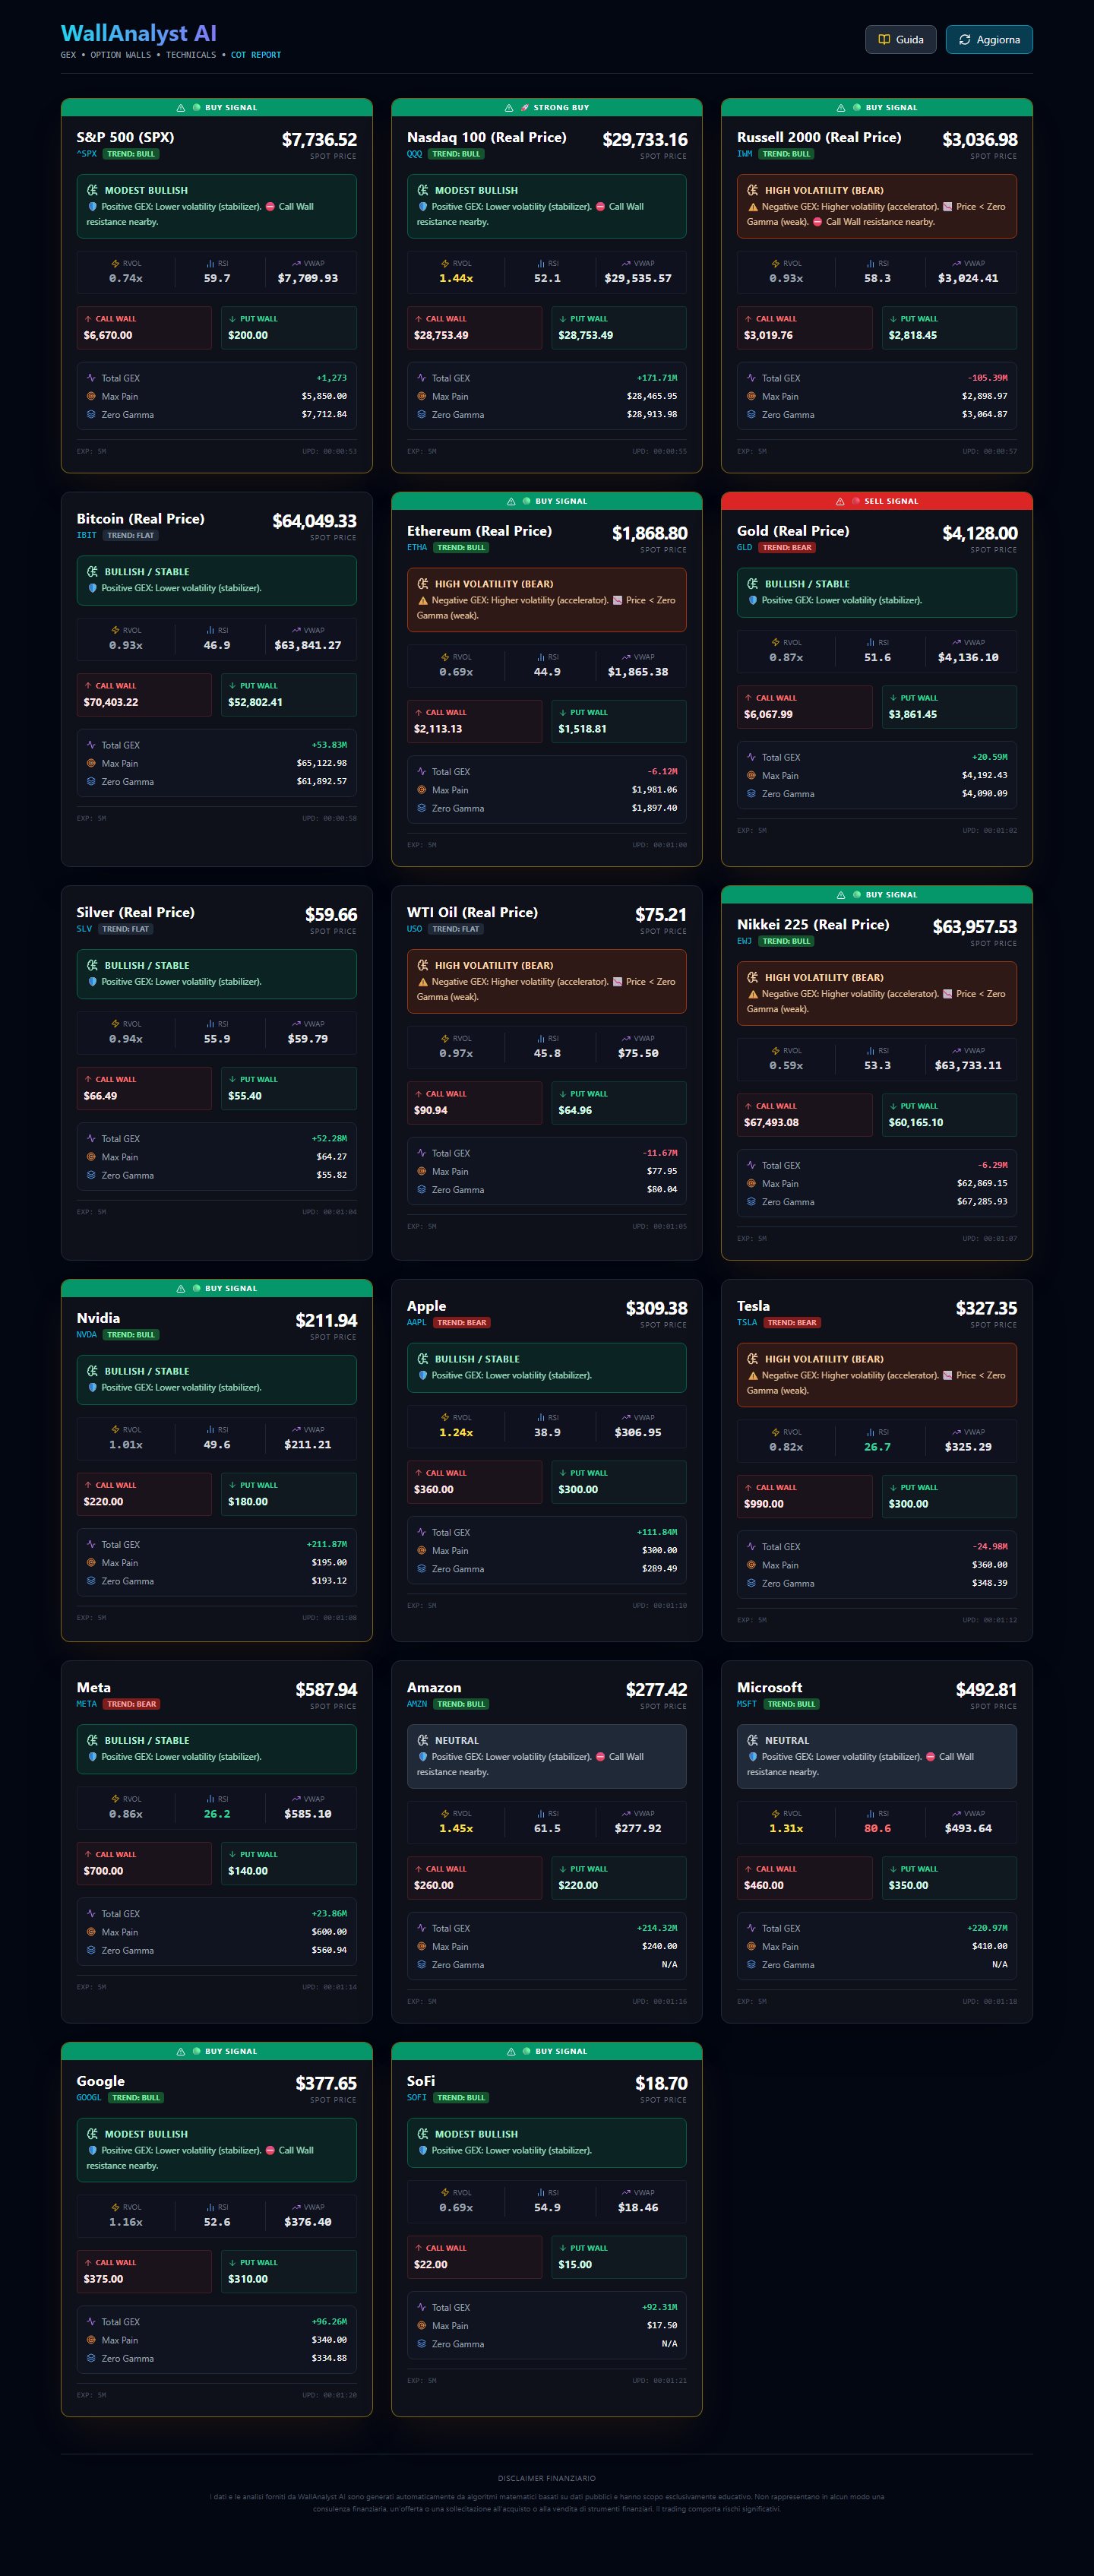The width and height of the screenshot is (1094, 2576).
Task: Click the Apple card title
Action: click(427, 1307)
